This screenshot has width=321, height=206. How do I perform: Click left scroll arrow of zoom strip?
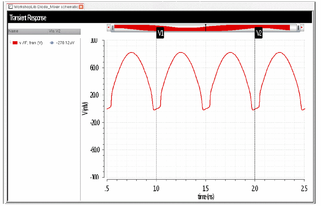109,28
